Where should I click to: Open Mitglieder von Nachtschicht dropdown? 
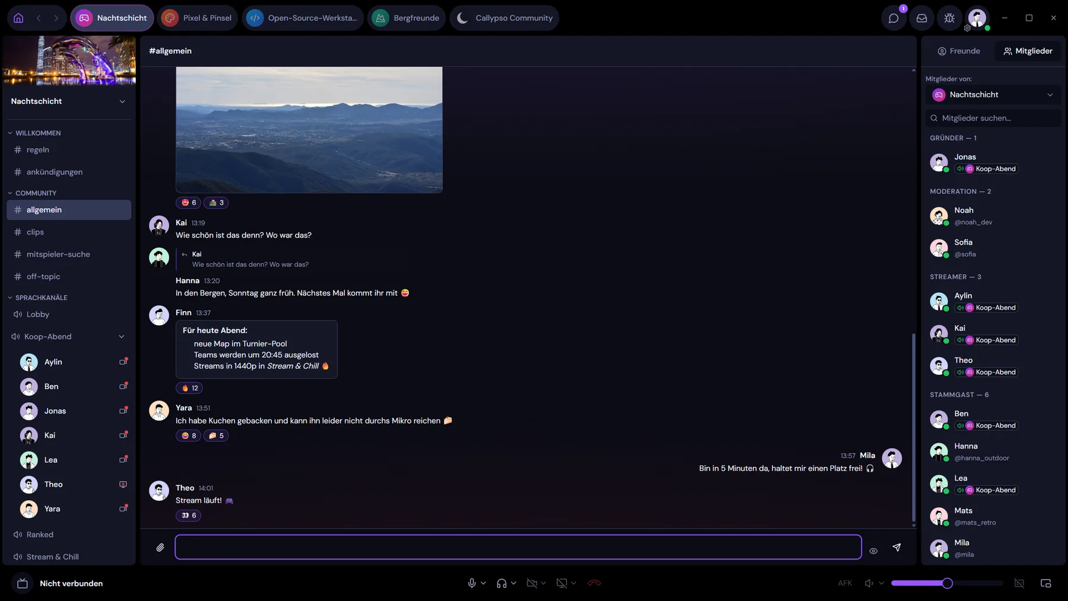pyautogui.click(x=993, y=95)
